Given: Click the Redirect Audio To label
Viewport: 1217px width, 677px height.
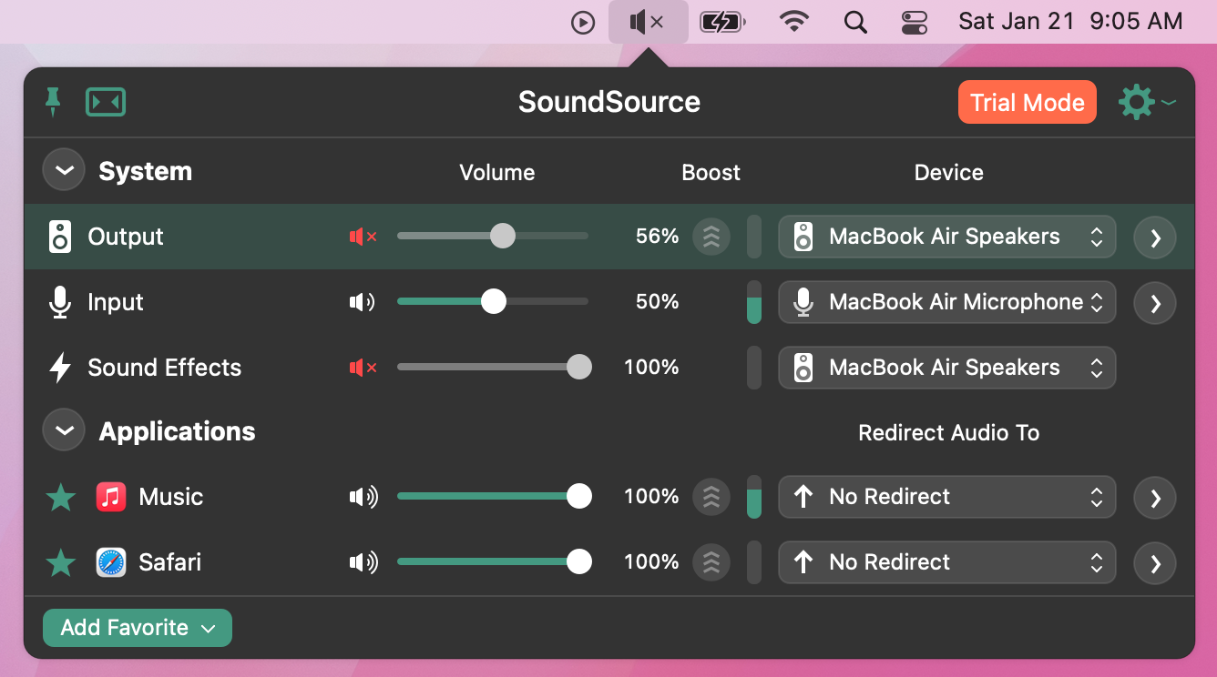Looking at the screenshot, I should (948, 433).
